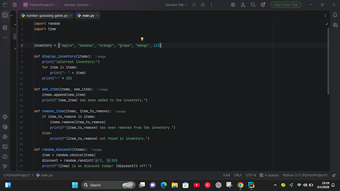This screenshot has width=340, height=191.
Task: Open the AI chat tool window on right sidebar
Action: click(335, 25)
